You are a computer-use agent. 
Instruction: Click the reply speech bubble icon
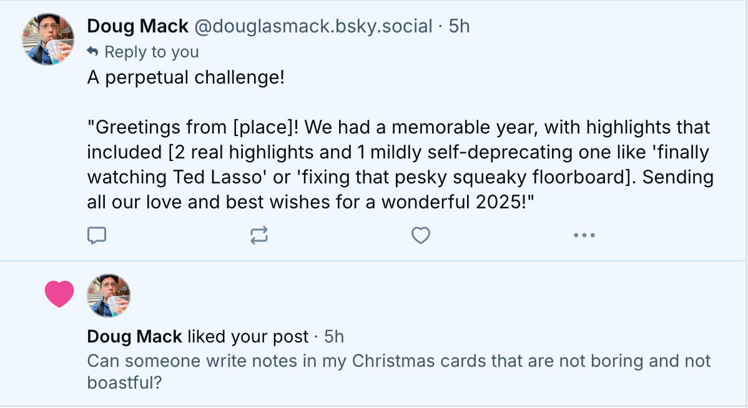[96, 235]
